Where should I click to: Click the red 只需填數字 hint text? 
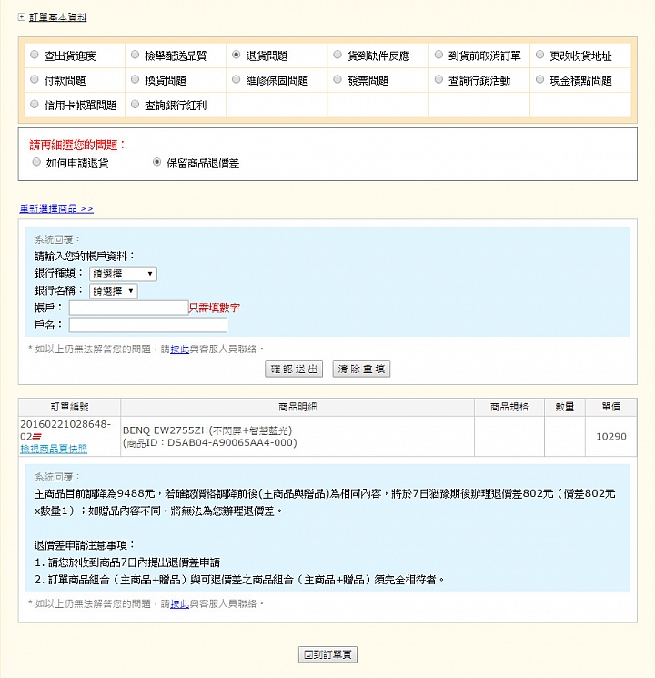[x=215, y=308]
